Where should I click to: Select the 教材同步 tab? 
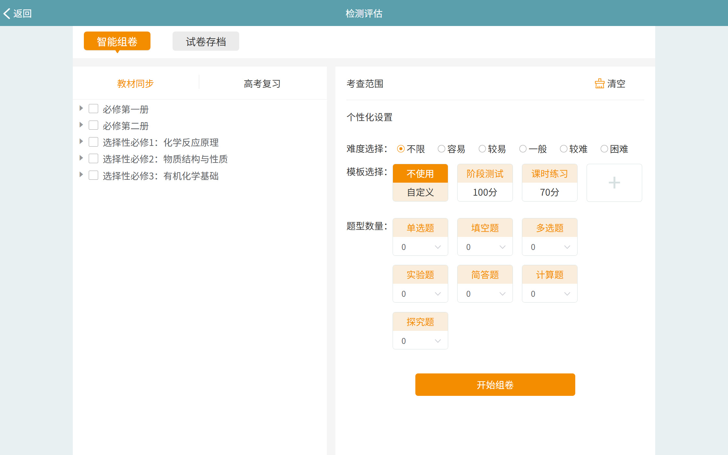coord(136,84)
